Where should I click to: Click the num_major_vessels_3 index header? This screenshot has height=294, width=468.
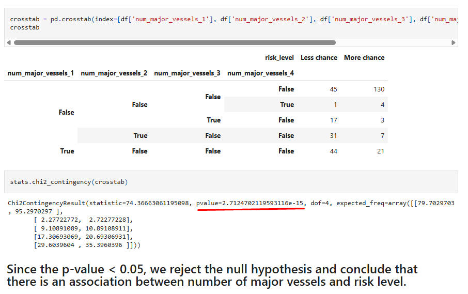coord(187,73)
